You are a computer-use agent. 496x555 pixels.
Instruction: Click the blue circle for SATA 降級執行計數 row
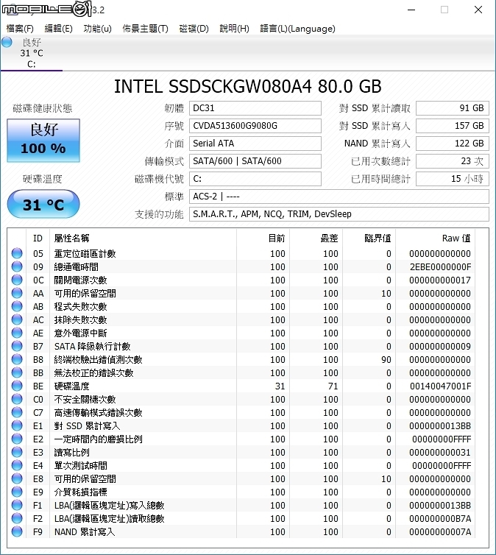[x=17, y=346]
